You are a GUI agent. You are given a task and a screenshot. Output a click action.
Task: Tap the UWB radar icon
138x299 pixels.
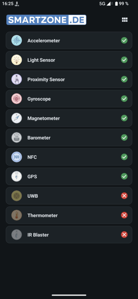[x=17, y=196]
